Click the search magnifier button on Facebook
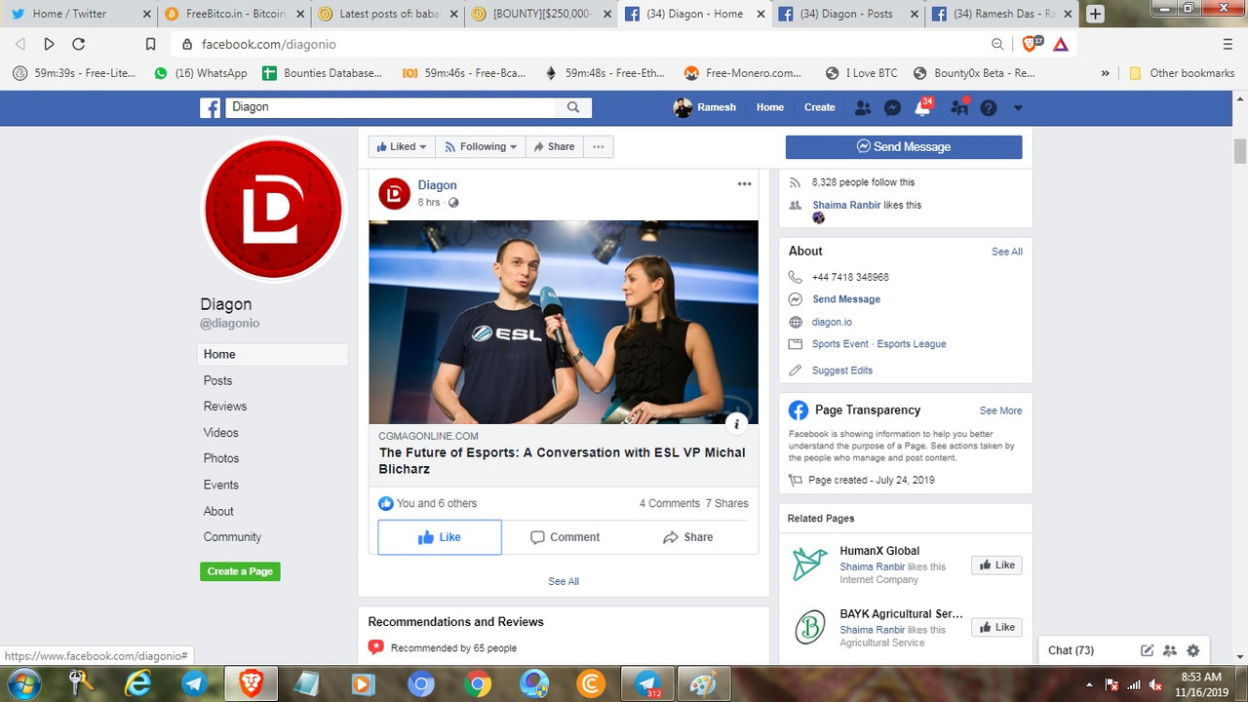Screen dimensions: 1248x702 [x=573, y=107]
